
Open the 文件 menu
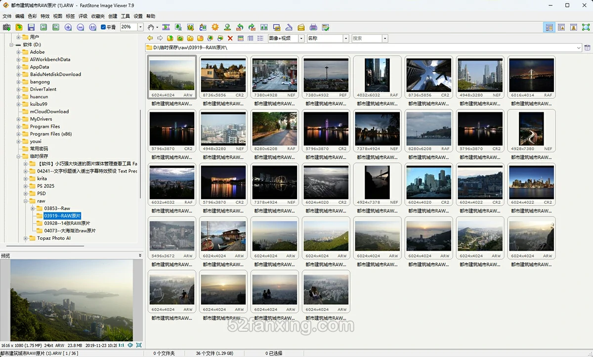pyautogui.click(x=7, y=16)
